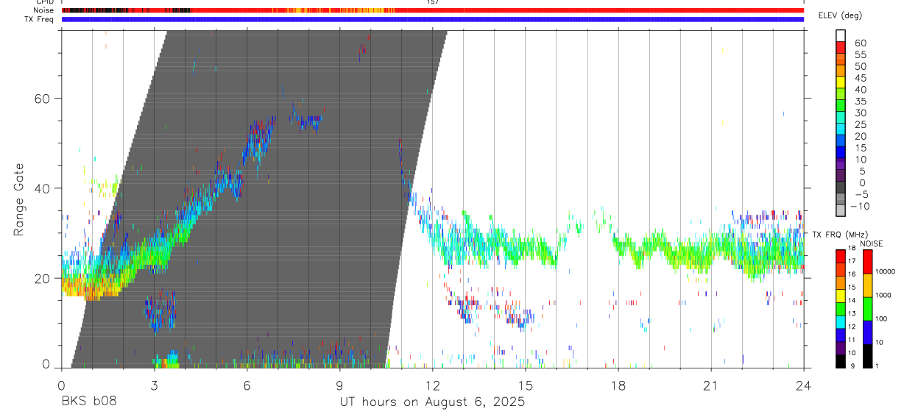The height and width of the screenshot is (417, 904).
Task: Choose the yellow TX FRQ swatch between 15 and 14
Action: (841, 295)
